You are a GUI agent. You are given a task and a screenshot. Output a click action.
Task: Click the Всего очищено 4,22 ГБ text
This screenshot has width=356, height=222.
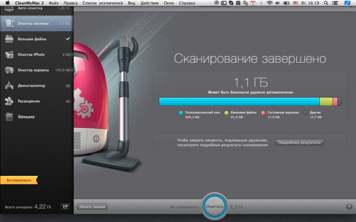click(28, 206)
